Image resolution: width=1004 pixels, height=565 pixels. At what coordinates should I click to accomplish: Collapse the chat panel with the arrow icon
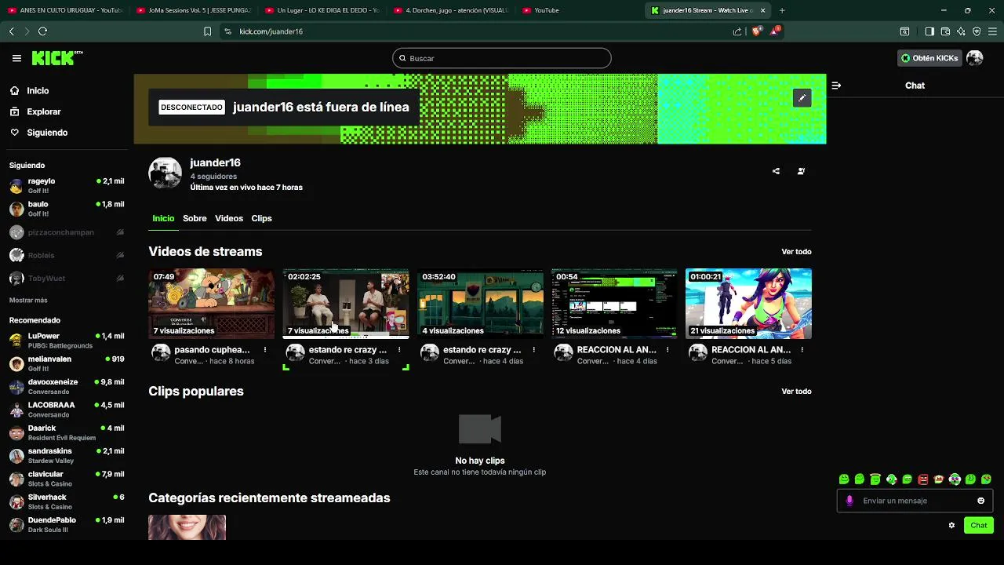(x=836, y=86)
